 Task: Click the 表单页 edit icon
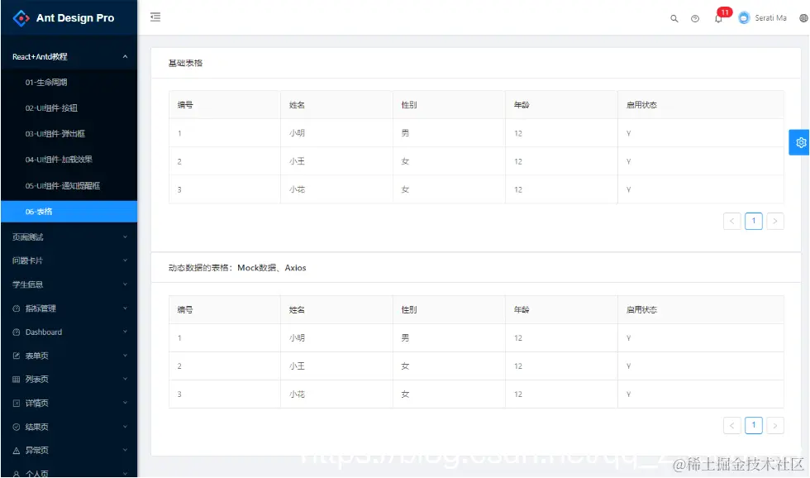pyautogui.click(x=17, y=356)
